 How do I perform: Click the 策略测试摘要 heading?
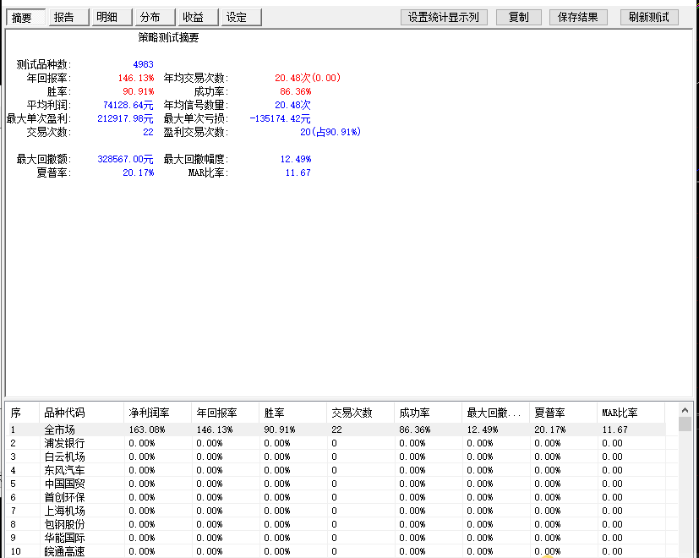tap(168, 37)
